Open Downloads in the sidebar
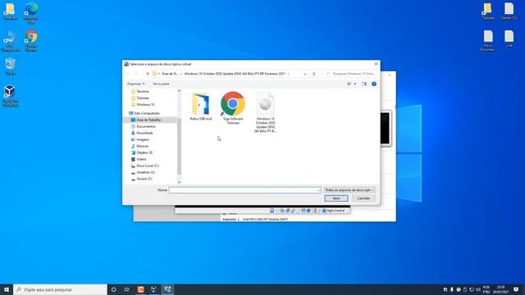This screenshot has height=295, width=525. click(x=144, y=133)
